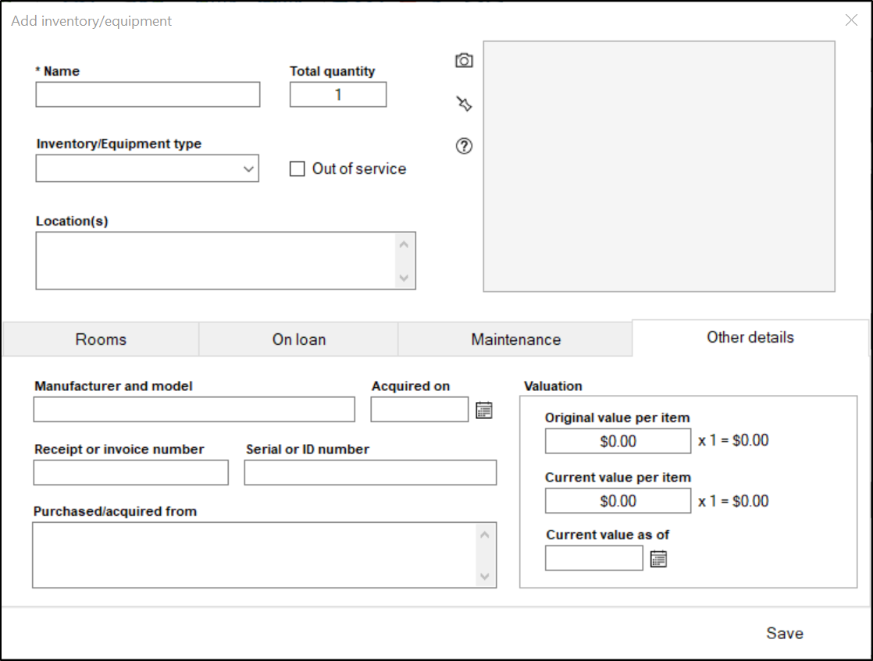Close the Add inventory/equipment dialog

[x=851, y=20]
